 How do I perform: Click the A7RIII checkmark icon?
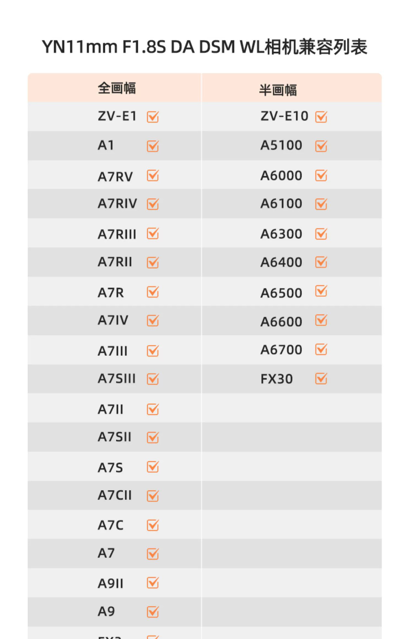[153, 234]
